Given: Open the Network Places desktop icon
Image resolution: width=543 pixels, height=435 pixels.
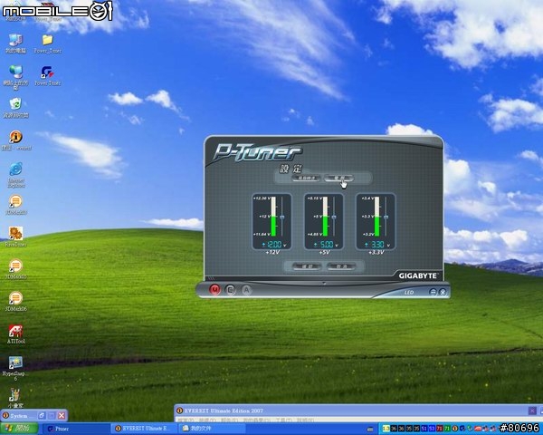Looking at the screenshot, I should point(15,77).
